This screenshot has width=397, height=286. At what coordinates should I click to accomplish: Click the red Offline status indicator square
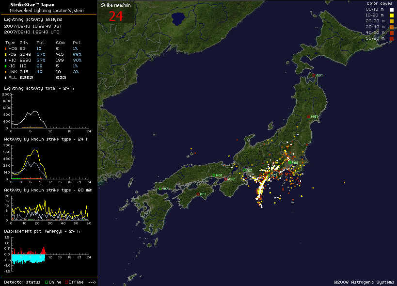pyautogui.click(x=66, y=282)
